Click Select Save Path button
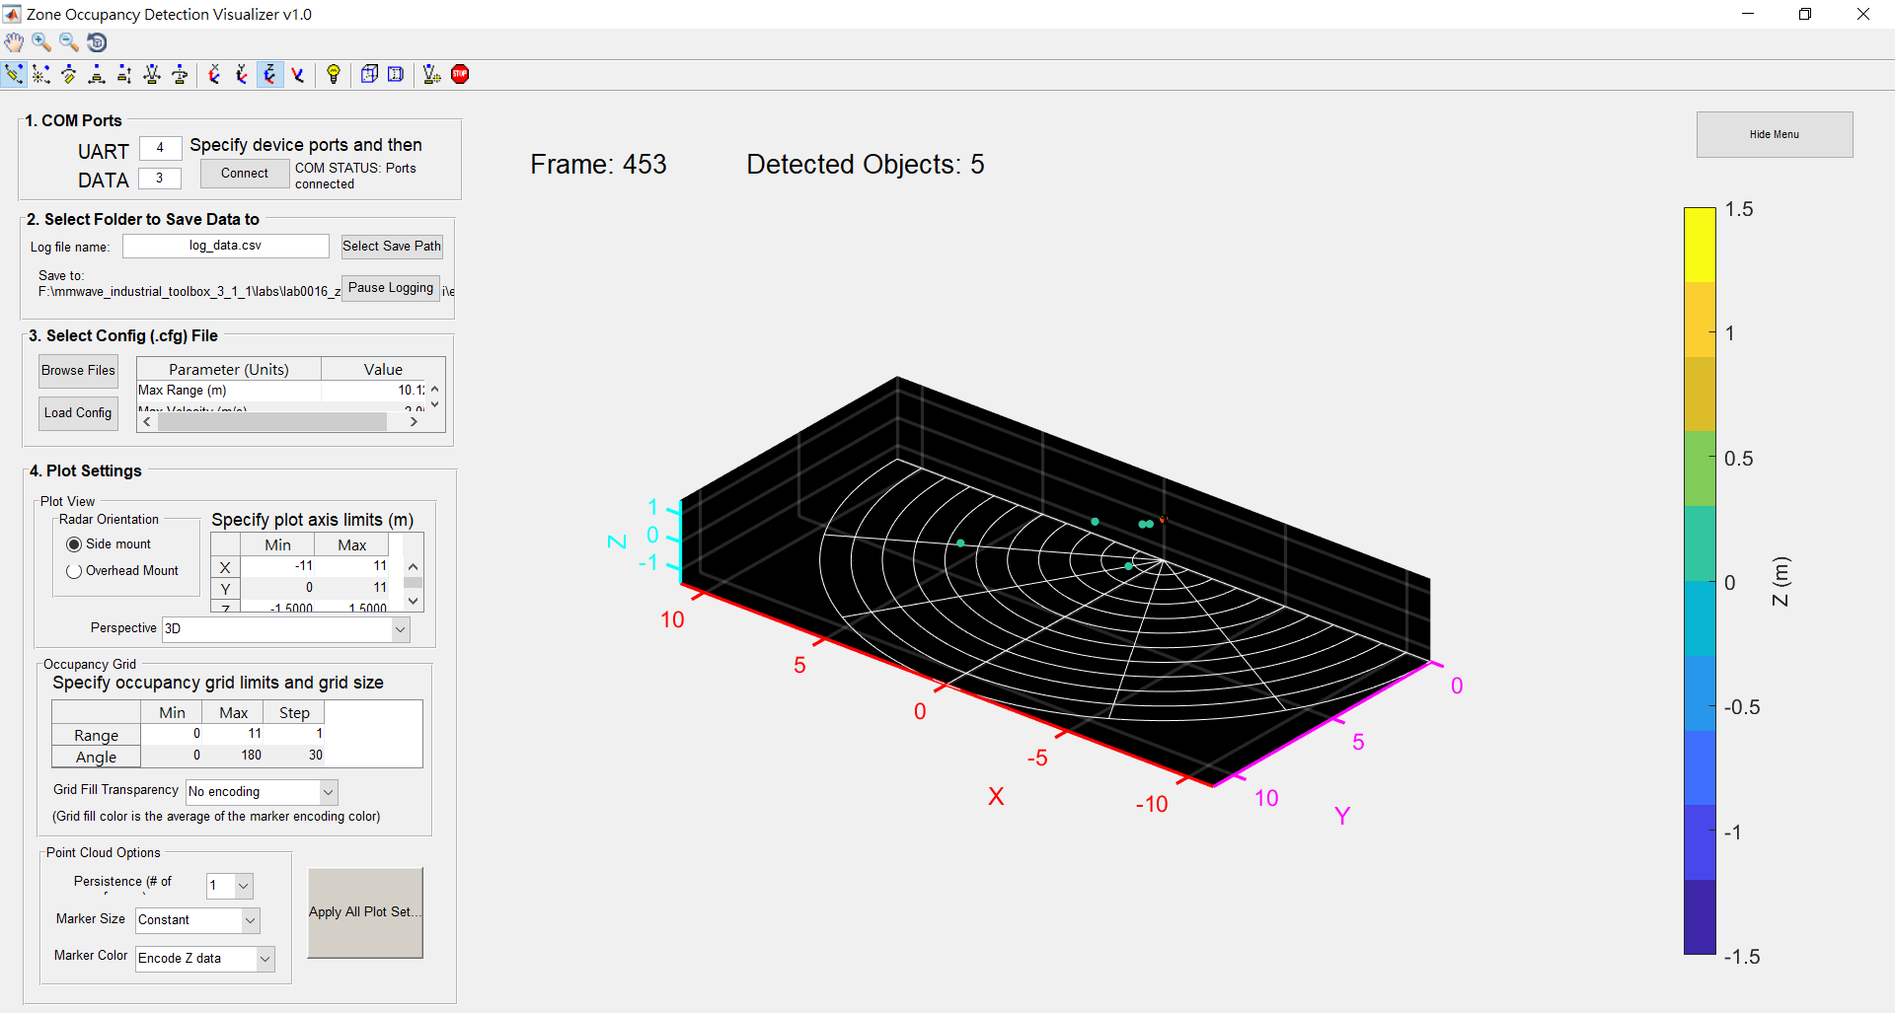The image size is (1895, 1013). coord(392,247)
